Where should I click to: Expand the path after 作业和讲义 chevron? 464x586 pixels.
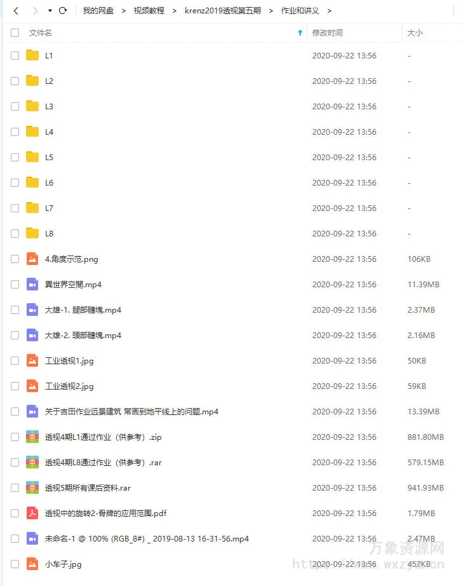(329, 11)
